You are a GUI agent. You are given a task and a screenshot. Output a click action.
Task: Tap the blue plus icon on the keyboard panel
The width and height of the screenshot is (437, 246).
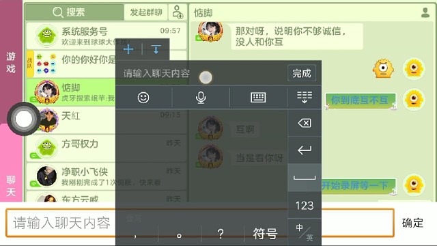tap(128, 49)
